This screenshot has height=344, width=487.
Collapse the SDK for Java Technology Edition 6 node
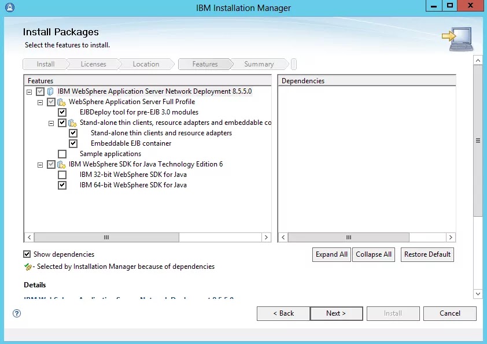[x=40, y=165]
